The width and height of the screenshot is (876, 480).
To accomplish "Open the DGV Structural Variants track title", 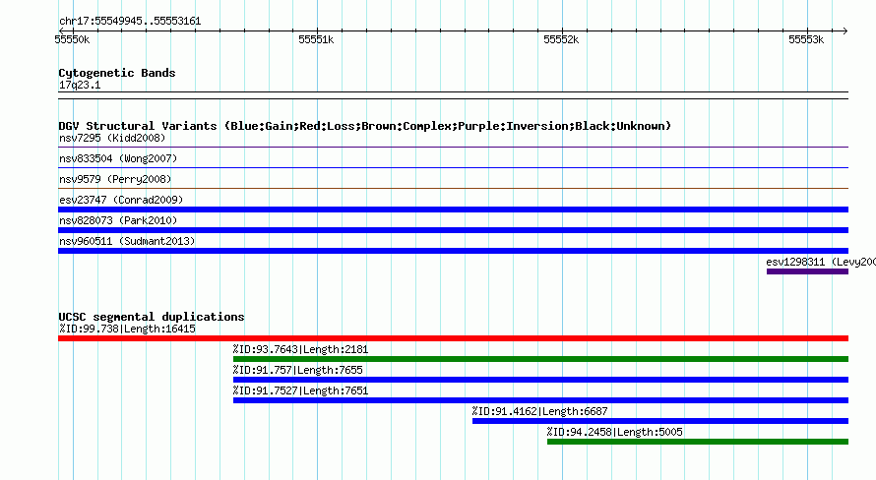I will pos(364,126).
